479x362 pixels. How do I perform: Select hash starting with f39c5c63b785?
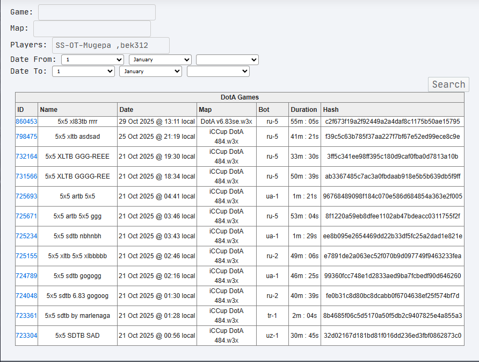pyautogui.click(x=393, y=137)
